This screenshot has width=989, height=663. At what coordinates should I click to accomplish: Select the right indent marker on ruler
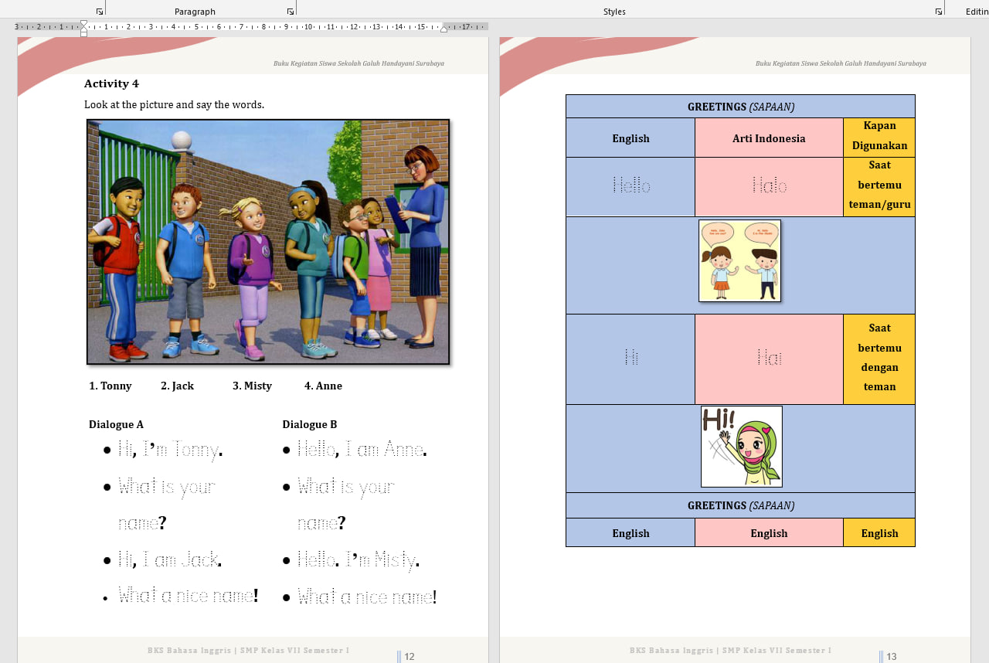point(444,29)
